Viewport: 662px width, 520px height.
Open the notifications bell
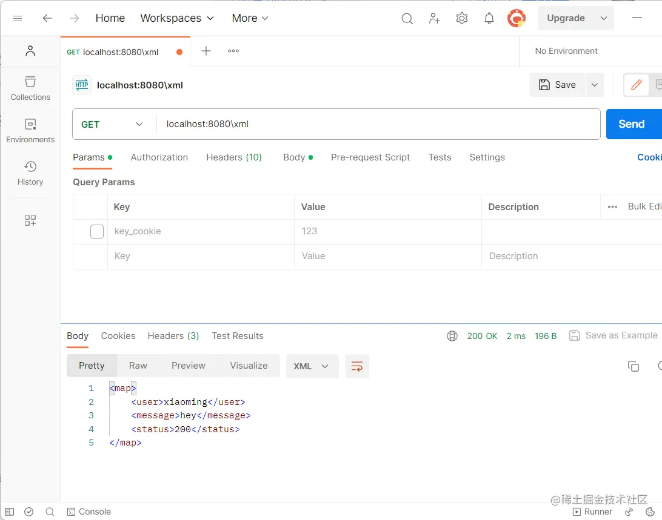(x=489, y=19)
